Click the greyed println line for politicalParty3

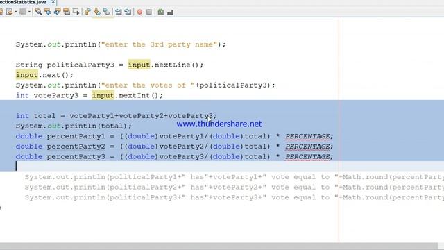(234, 197)
